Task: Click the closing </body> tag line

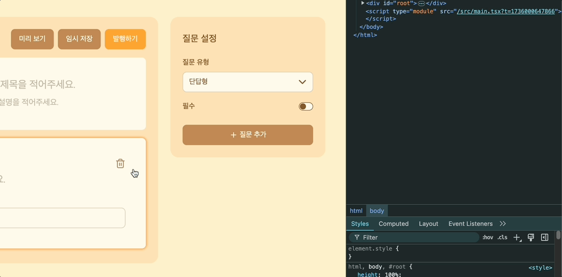Action: pos(371,27)
